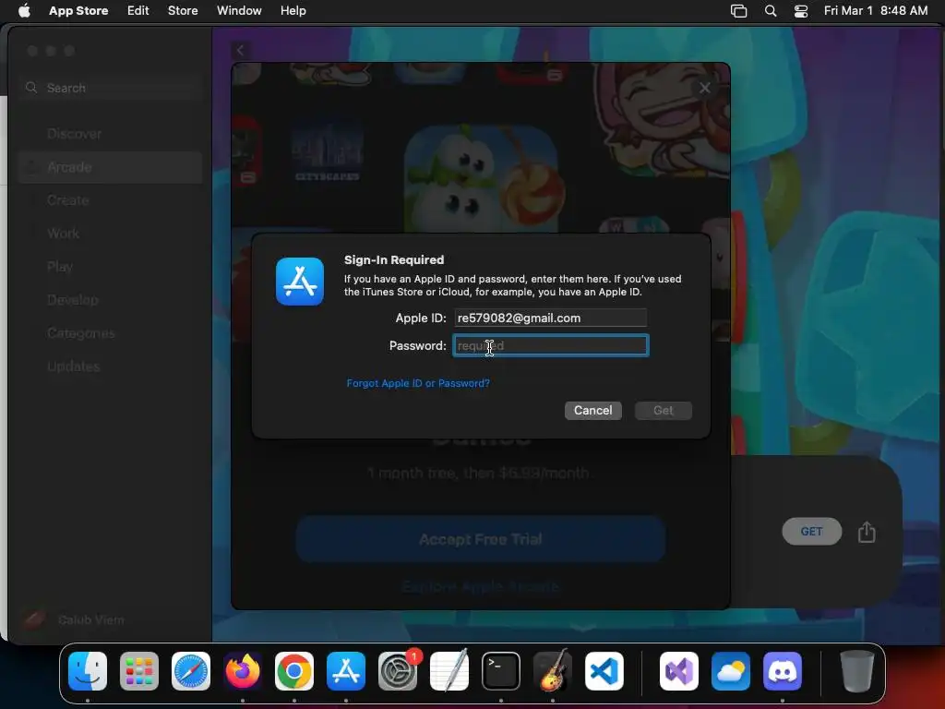Cancel the sign-in dialog
Image resolution: width=945 pixels, height=709 pixels.
(593, 411)
